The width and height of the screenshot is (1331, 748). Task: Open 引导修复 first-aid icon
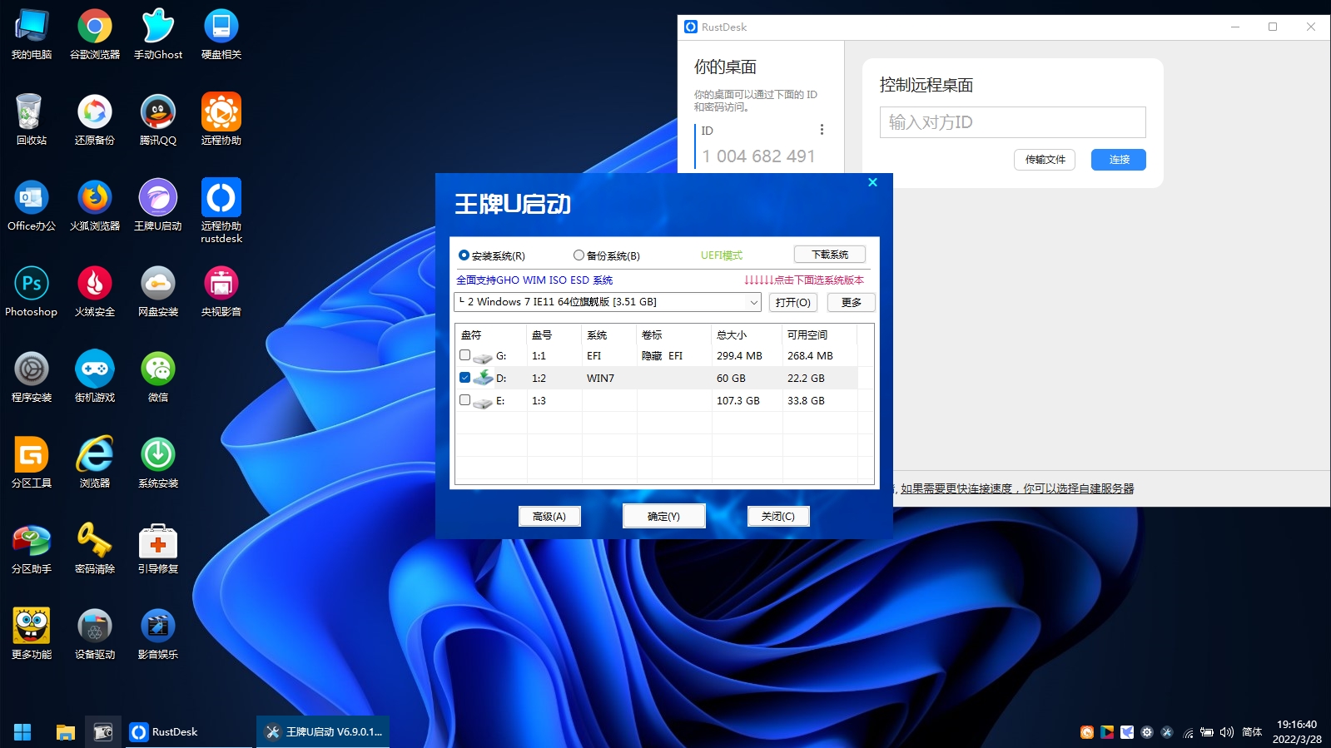(x=158, y=549)
